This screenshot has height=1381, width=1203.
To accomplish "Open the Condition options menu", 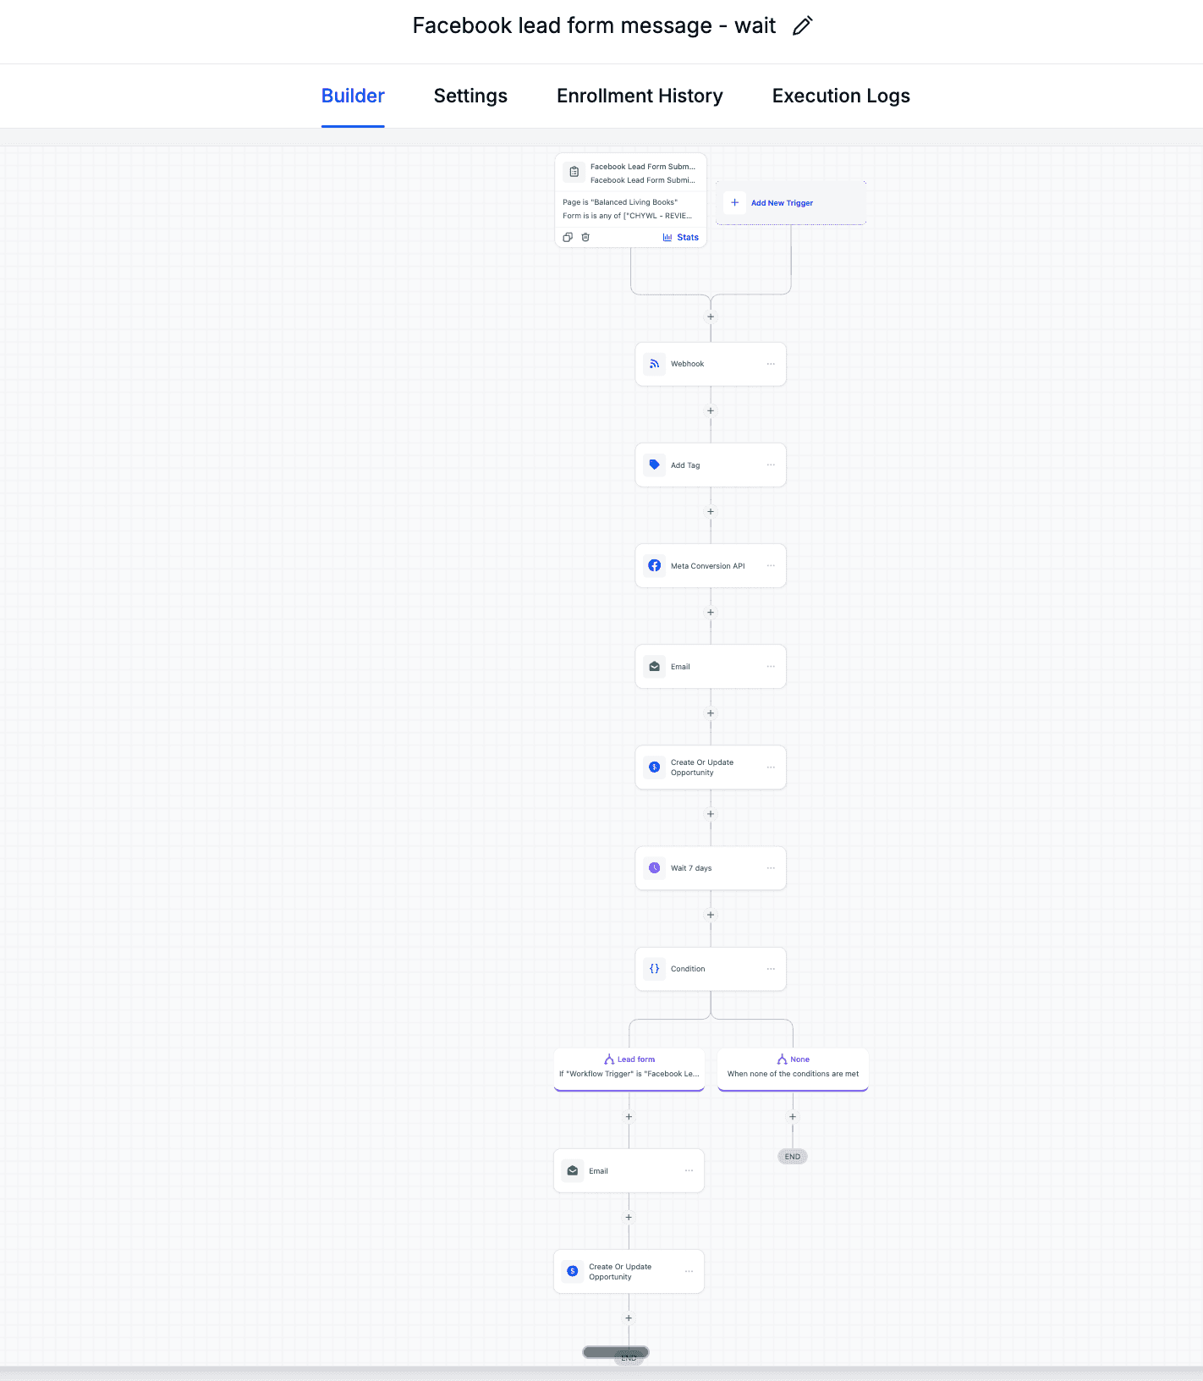I will coord(771,968).
